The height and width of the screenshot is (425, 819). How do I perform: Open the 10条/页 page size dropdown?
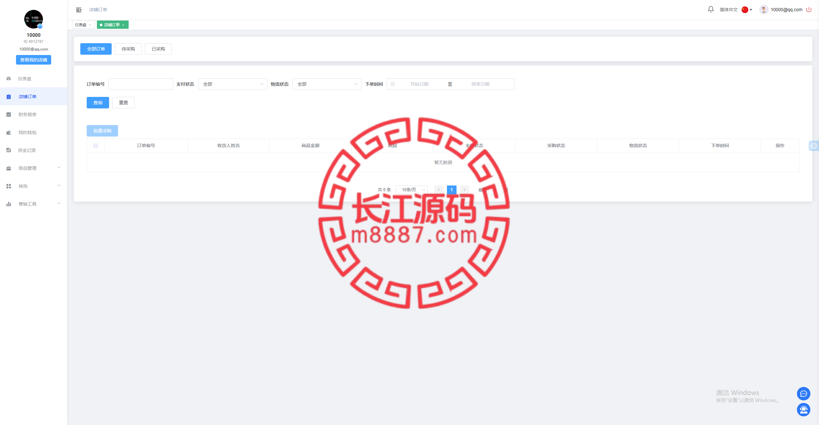pos(412,190)
